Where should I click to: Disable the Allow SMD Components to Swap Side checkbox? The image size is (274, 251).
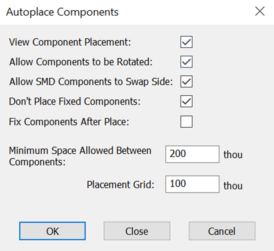186,82
